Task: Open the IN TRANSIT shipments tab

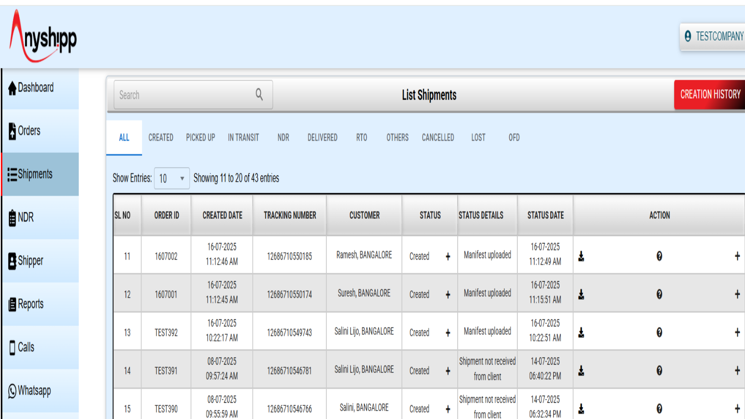Action: (244, 137)
